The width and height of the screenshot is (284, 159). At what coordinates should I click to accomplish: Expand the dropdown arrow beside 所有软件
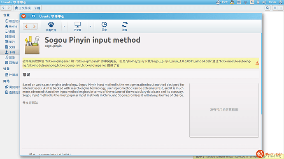pyautogui.click(x=64, y=26)
